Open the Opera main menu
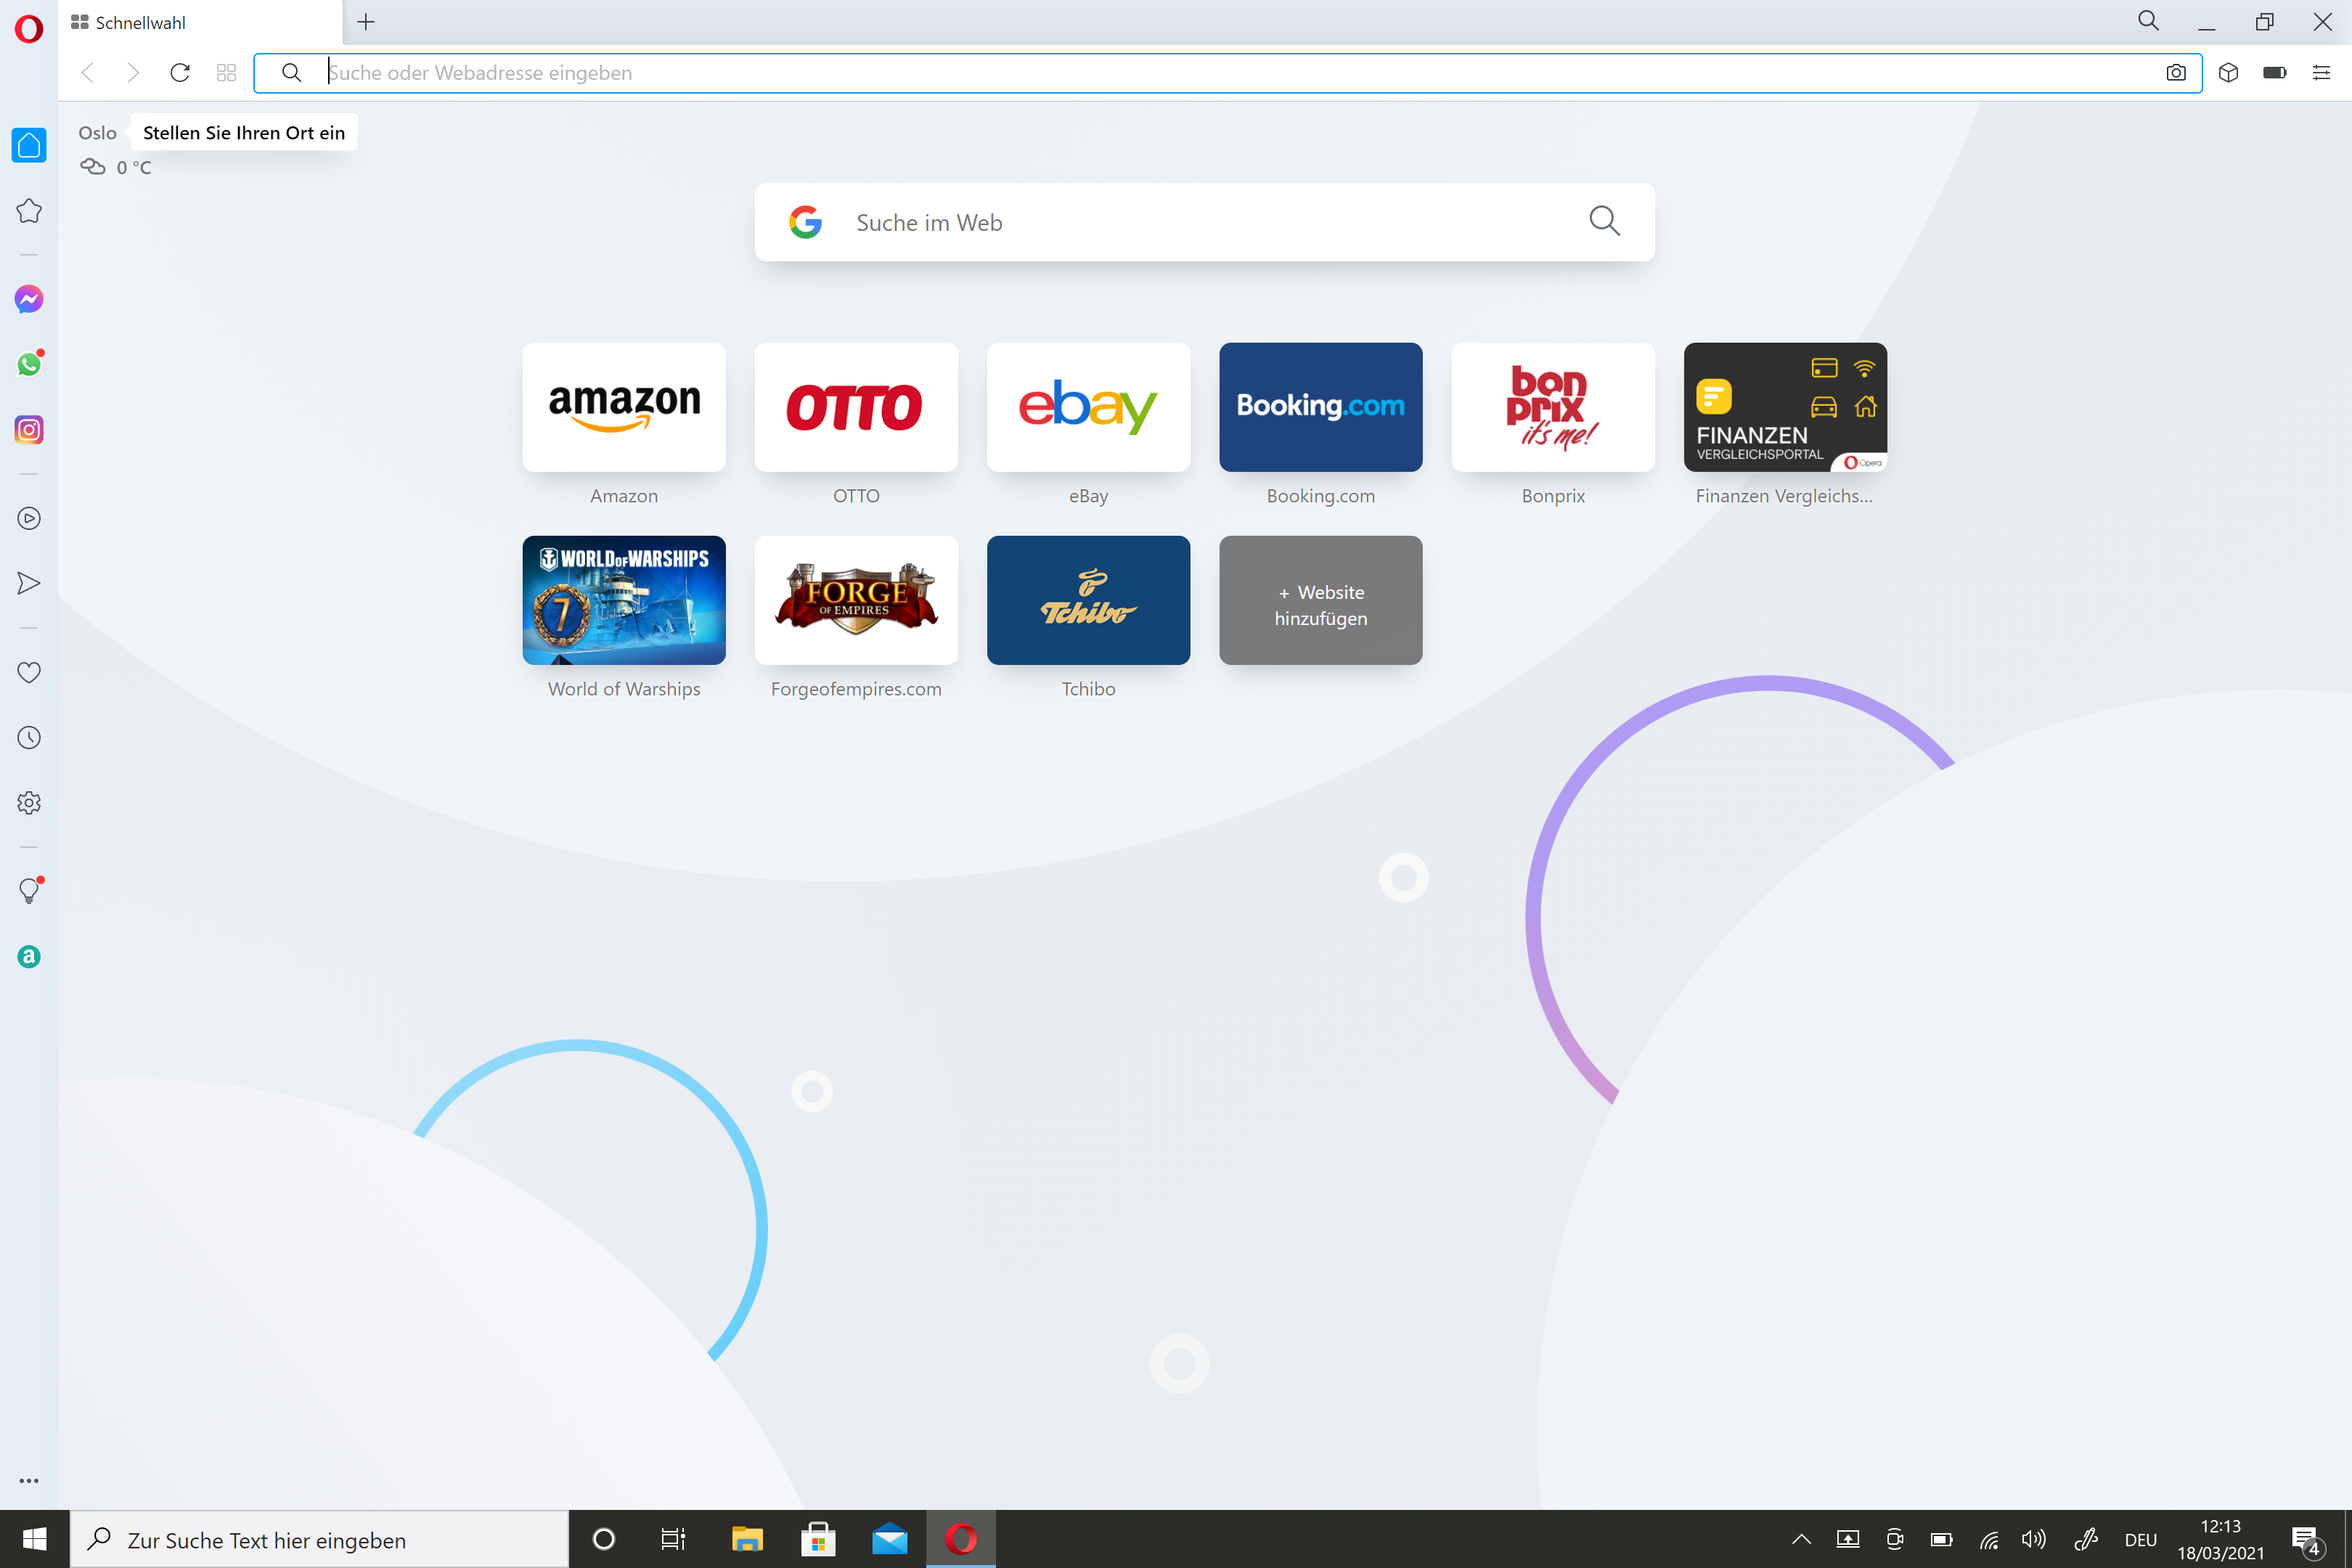This screenshot has height=1568, width=2352. point(29,28)
